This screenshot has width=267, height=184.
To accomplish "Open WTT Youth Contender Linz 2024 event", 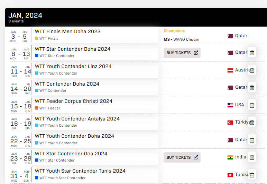I will [73, 66].
